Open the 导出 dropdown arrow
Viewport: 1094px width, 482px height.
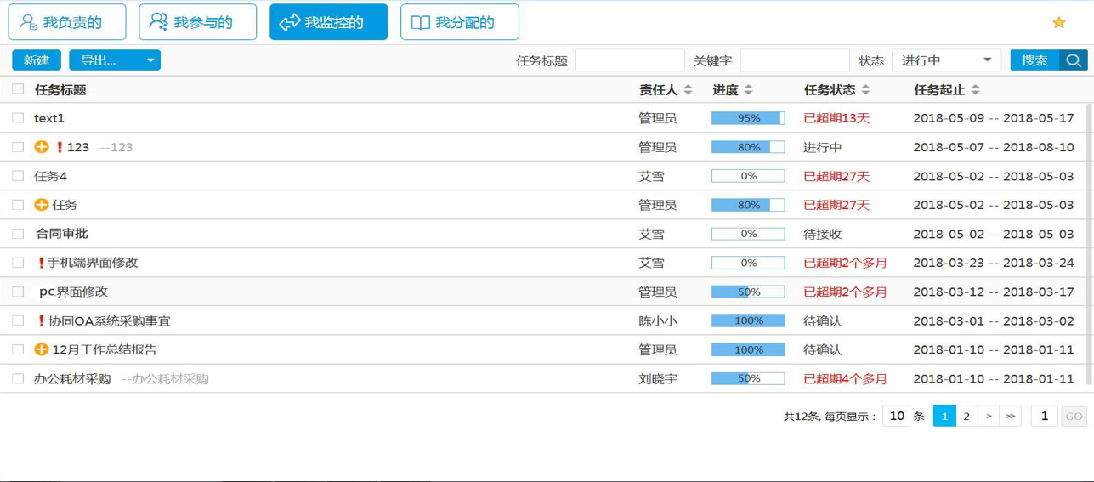pyautogui.click(x=150, y=60)
